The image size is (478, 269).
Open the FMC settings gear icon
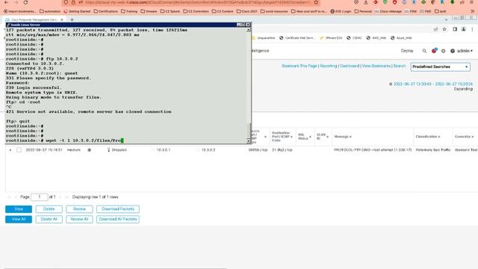point(443,51)
